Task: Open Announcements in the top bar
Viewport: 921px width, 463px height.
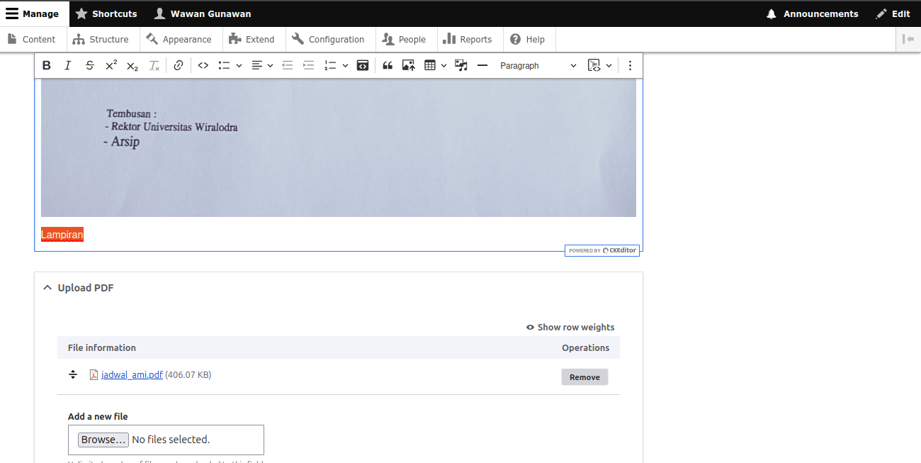Action: click(x=812, y=13)
